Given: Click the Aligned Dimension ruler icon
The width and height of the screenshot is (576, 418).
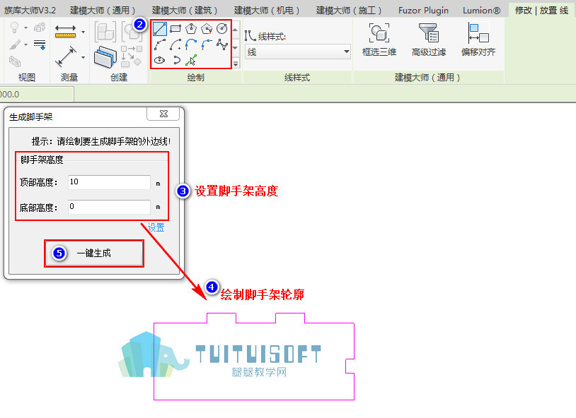Looking at the screenshot, I should [x=65, y=32].
